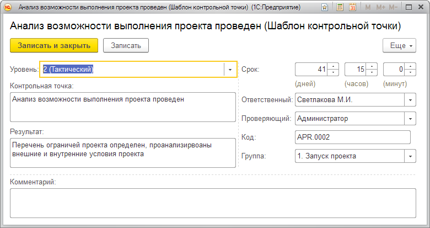Open the Еще menu
The width and height of the screenshot is (430, 228).
399,46
